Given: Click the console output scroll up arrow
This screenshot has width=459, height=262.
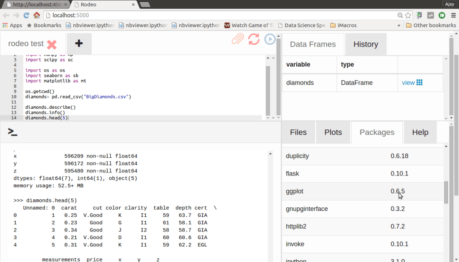Looking at the screenshot, I should coord(270,154).
